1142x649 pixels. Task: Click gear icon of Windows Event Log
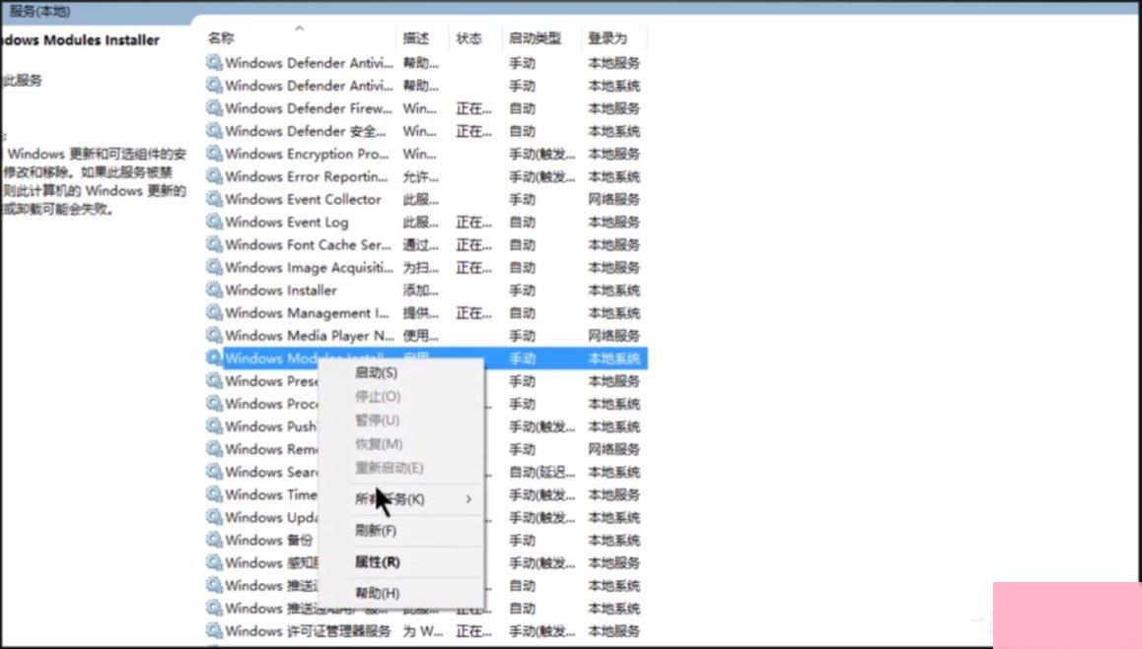(x=214, y=222)
